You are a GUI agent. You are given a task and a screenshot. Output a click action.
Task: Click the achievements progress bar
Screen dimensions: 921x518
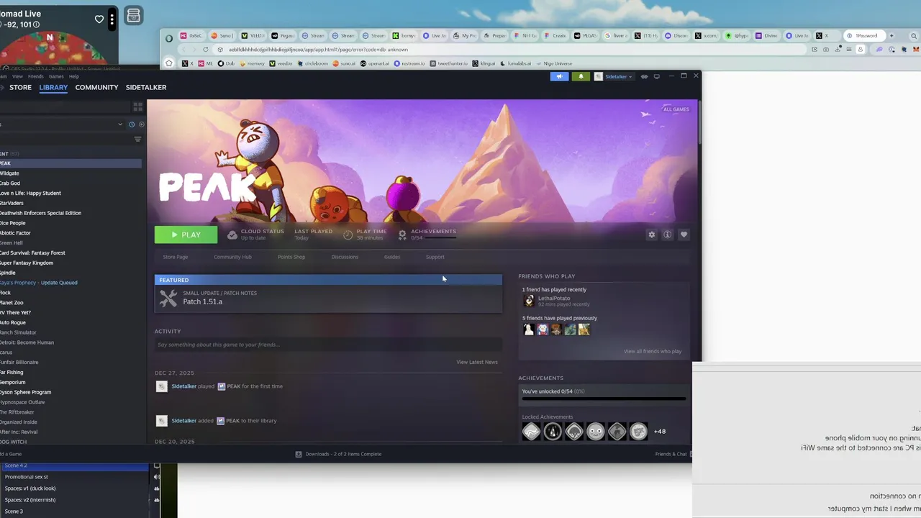604,398
